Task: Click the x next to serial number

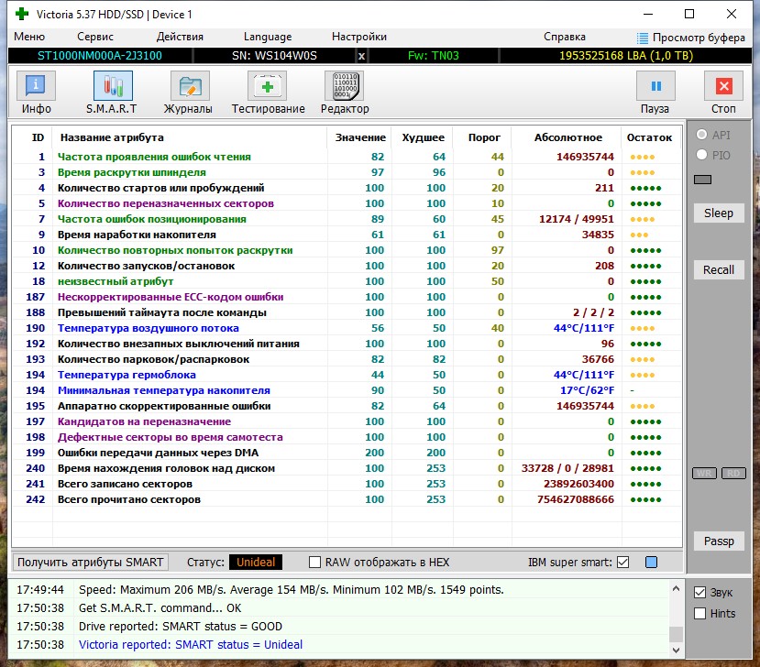Action: pyautogui.click(x=361, y=56)
